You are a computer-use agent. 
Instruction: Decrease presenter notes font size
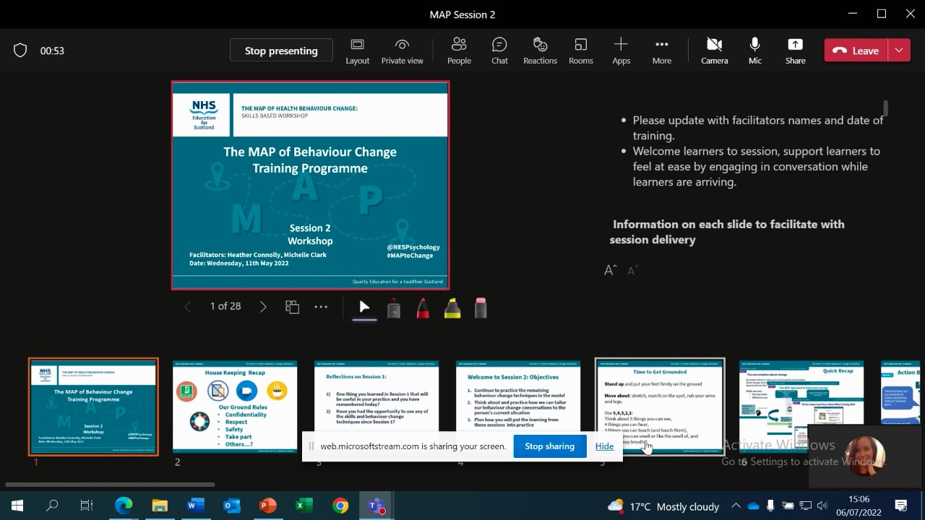tap(632, 271)
